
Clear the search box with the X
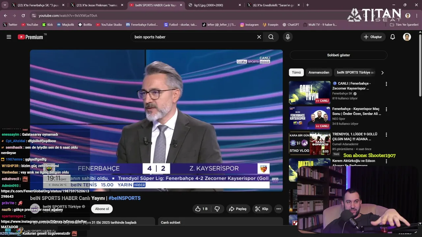(259, 37)
